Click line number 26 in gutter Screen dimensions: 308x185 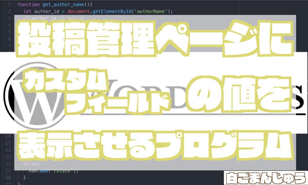coord(8,177)
